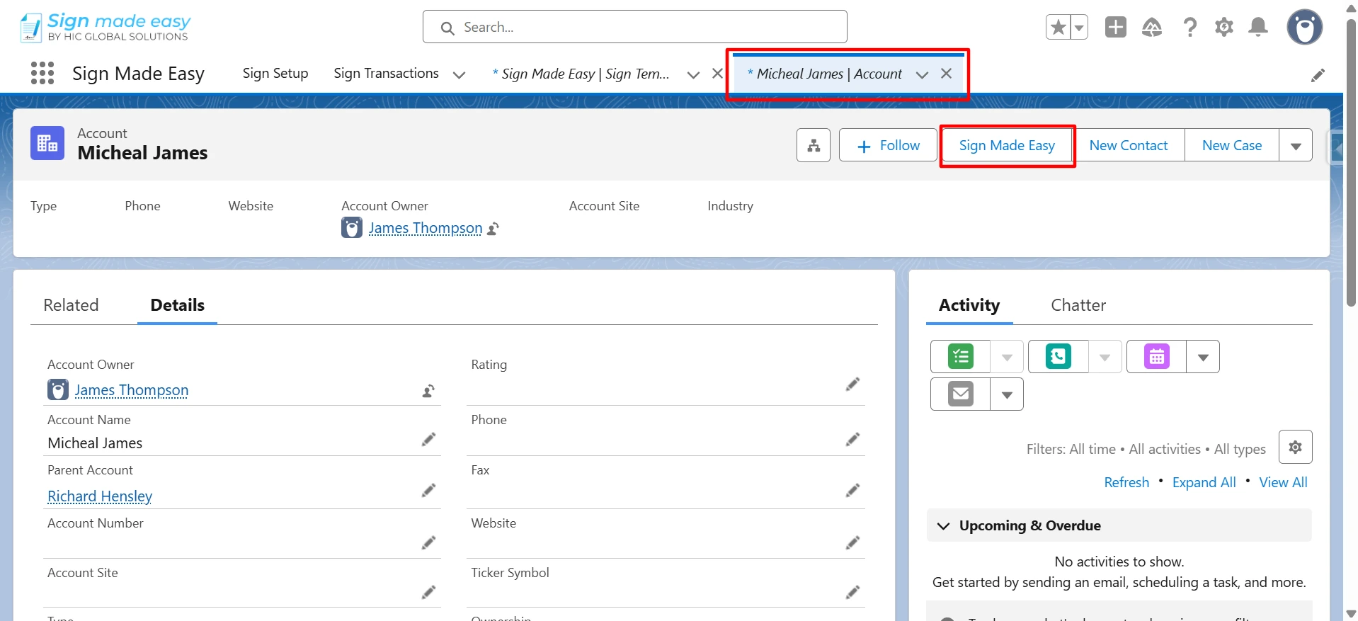
Task: Click the Refresh activities link
Action: coord(1126,482)
